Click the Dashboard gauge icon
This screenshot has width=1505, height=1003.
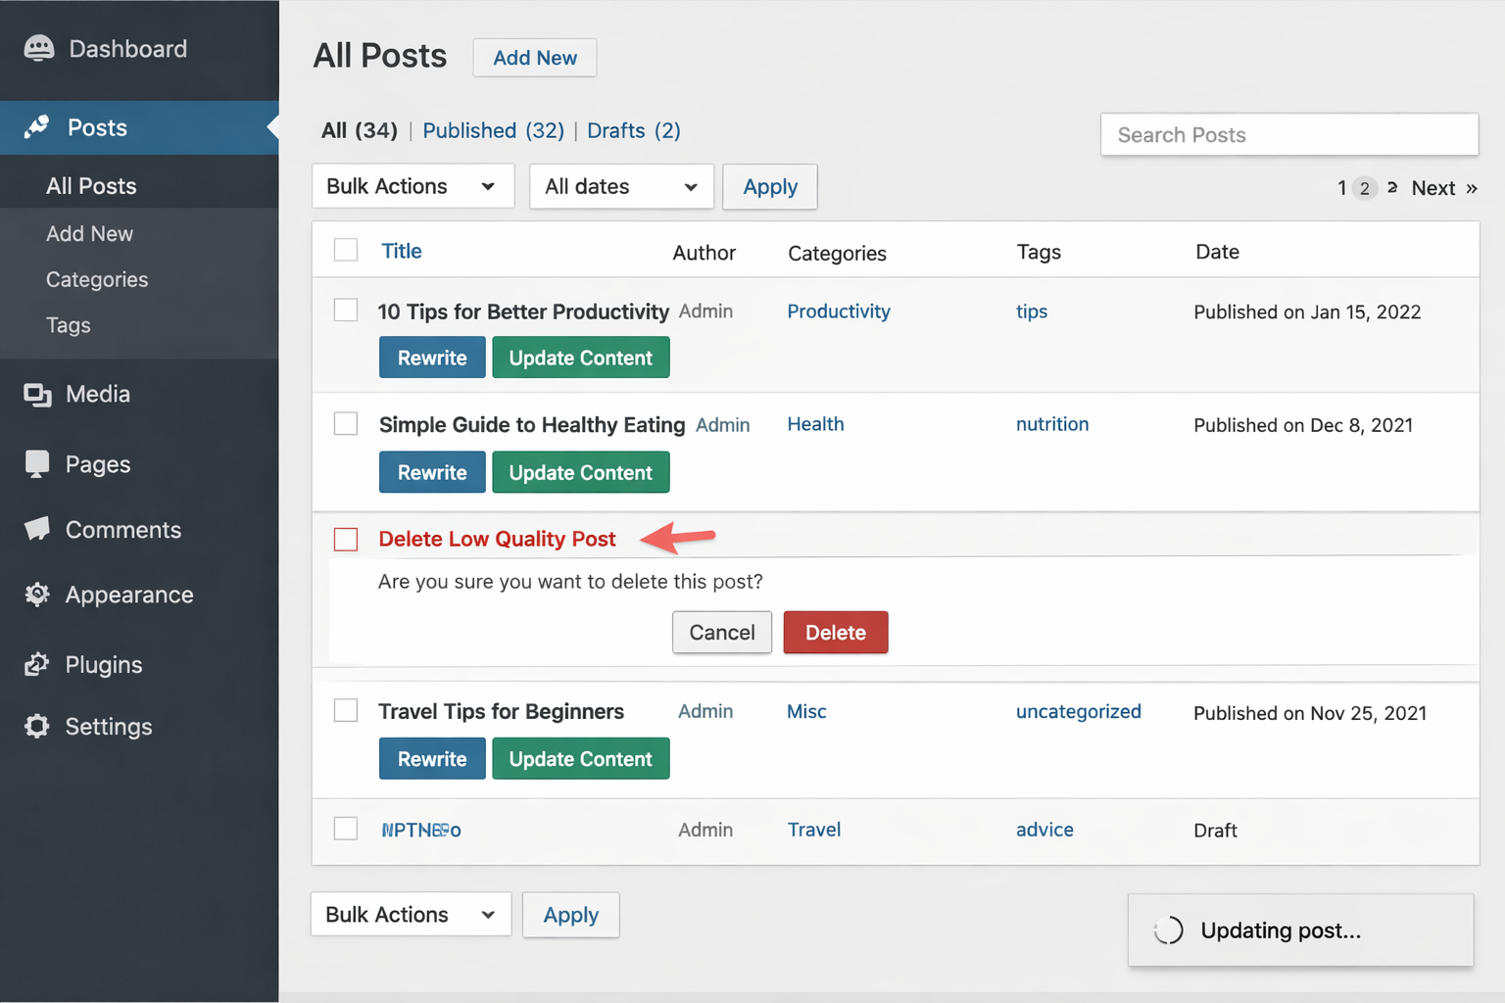39,49
